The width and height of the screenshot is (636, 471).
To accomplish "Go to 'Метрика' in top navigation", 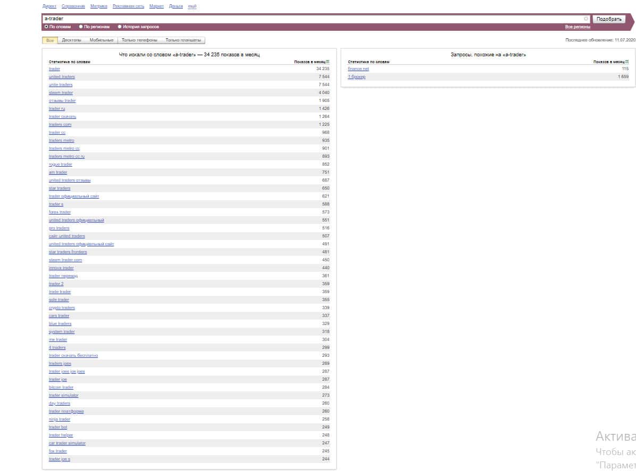I will click(x=98, y=6).
